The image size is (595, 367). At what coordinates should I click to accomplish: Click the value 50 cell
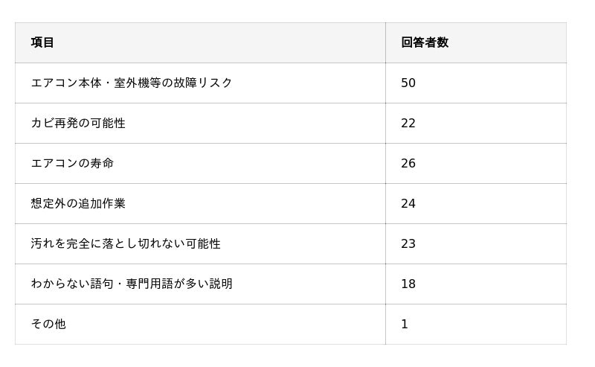[408, 83]
